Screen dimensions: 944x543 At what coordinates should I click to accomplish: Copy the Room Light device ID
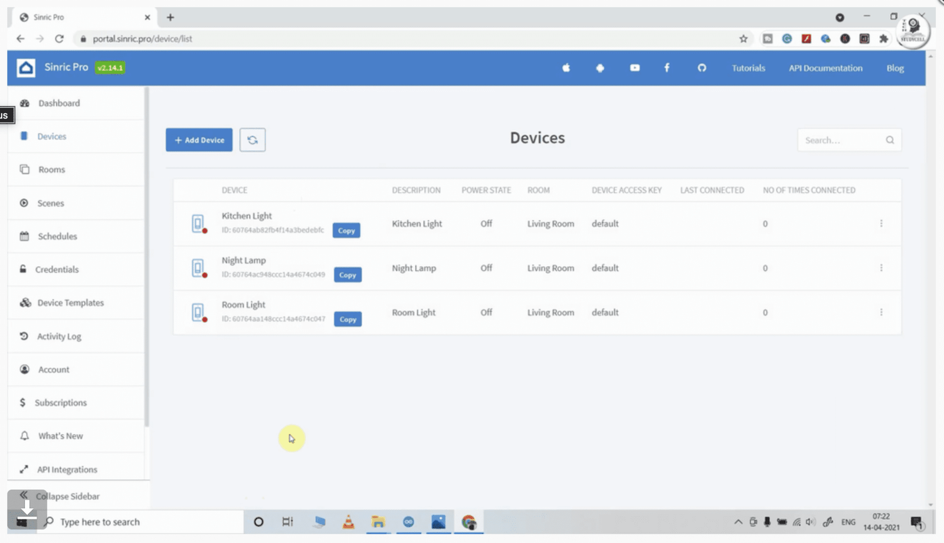pos(348,319)
